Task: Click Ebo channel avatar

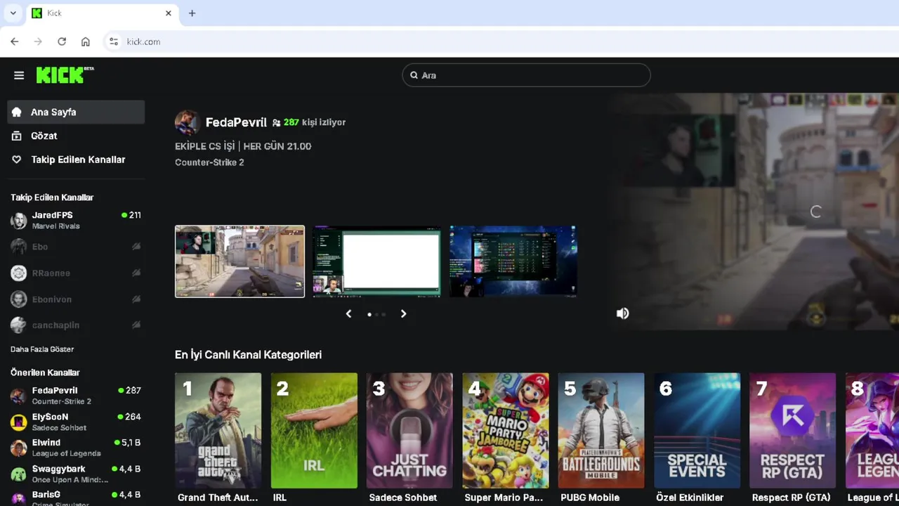Action: coord(19,247)
